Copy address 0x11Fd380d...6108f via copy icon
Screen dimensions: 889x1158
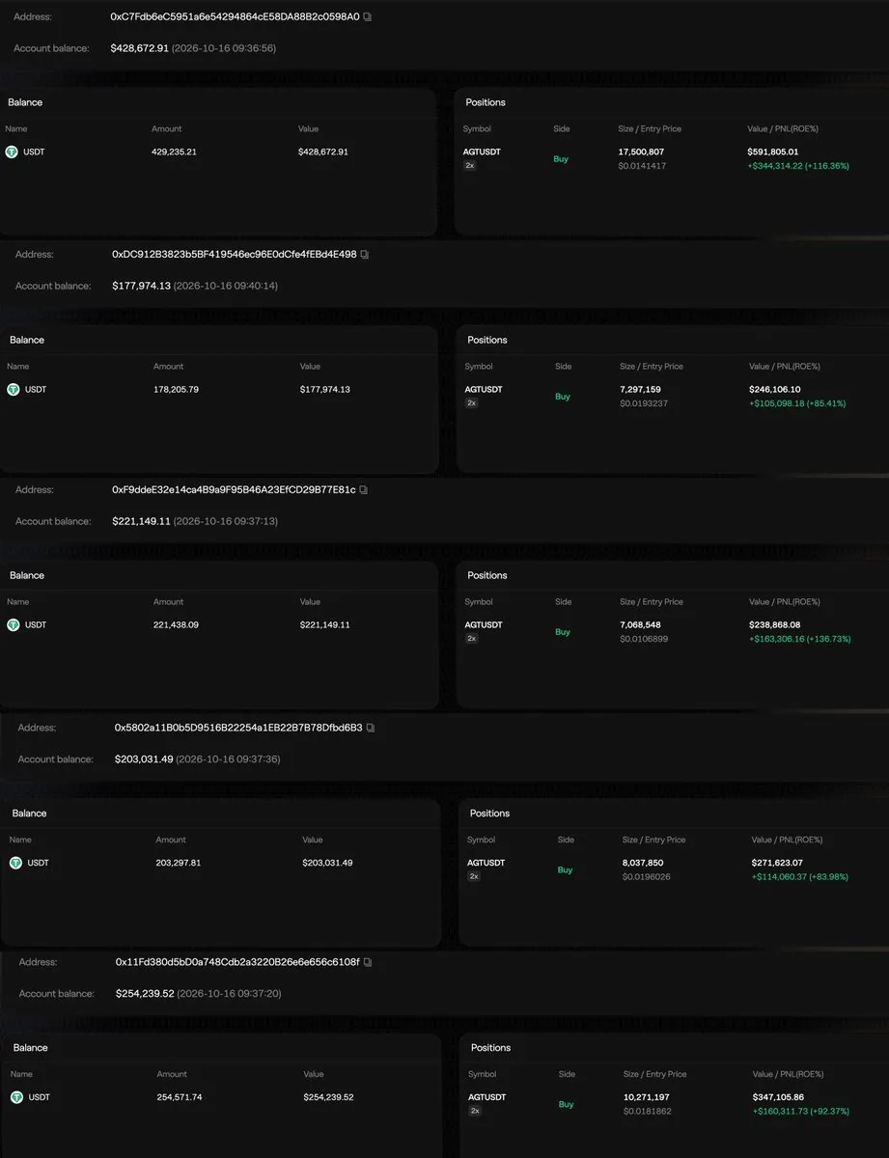coord(368,962)
